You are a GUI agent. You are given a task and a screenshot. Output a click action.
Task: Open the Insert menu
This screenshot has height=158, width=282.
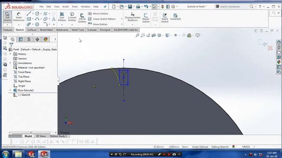(x=66, y=7)
